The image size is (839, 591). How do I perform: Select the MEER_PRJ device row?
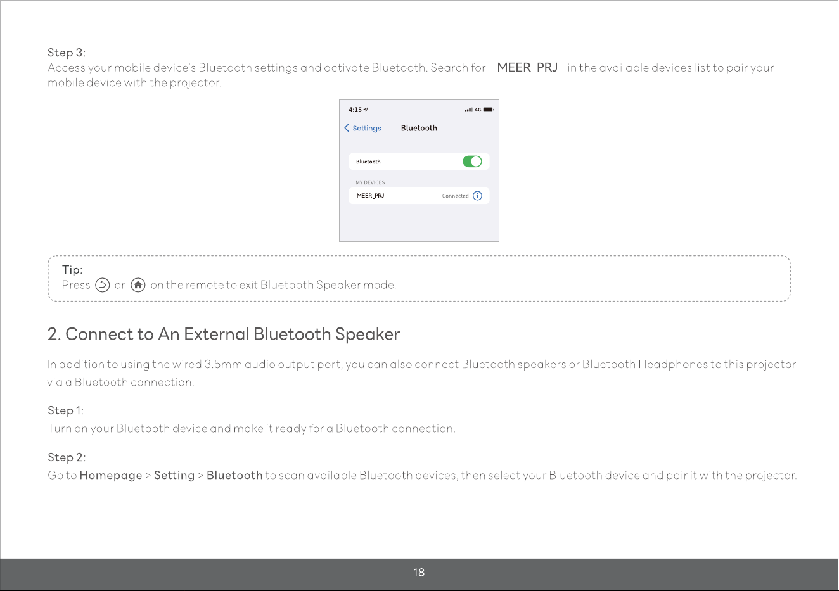(x=419, y=196)
